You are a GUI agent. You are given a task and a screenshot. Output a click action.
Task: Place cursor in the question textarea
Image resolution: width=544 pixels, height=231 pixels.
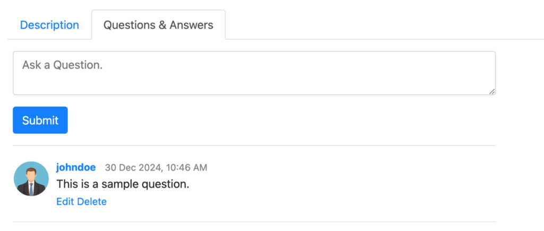click(254, 73)
